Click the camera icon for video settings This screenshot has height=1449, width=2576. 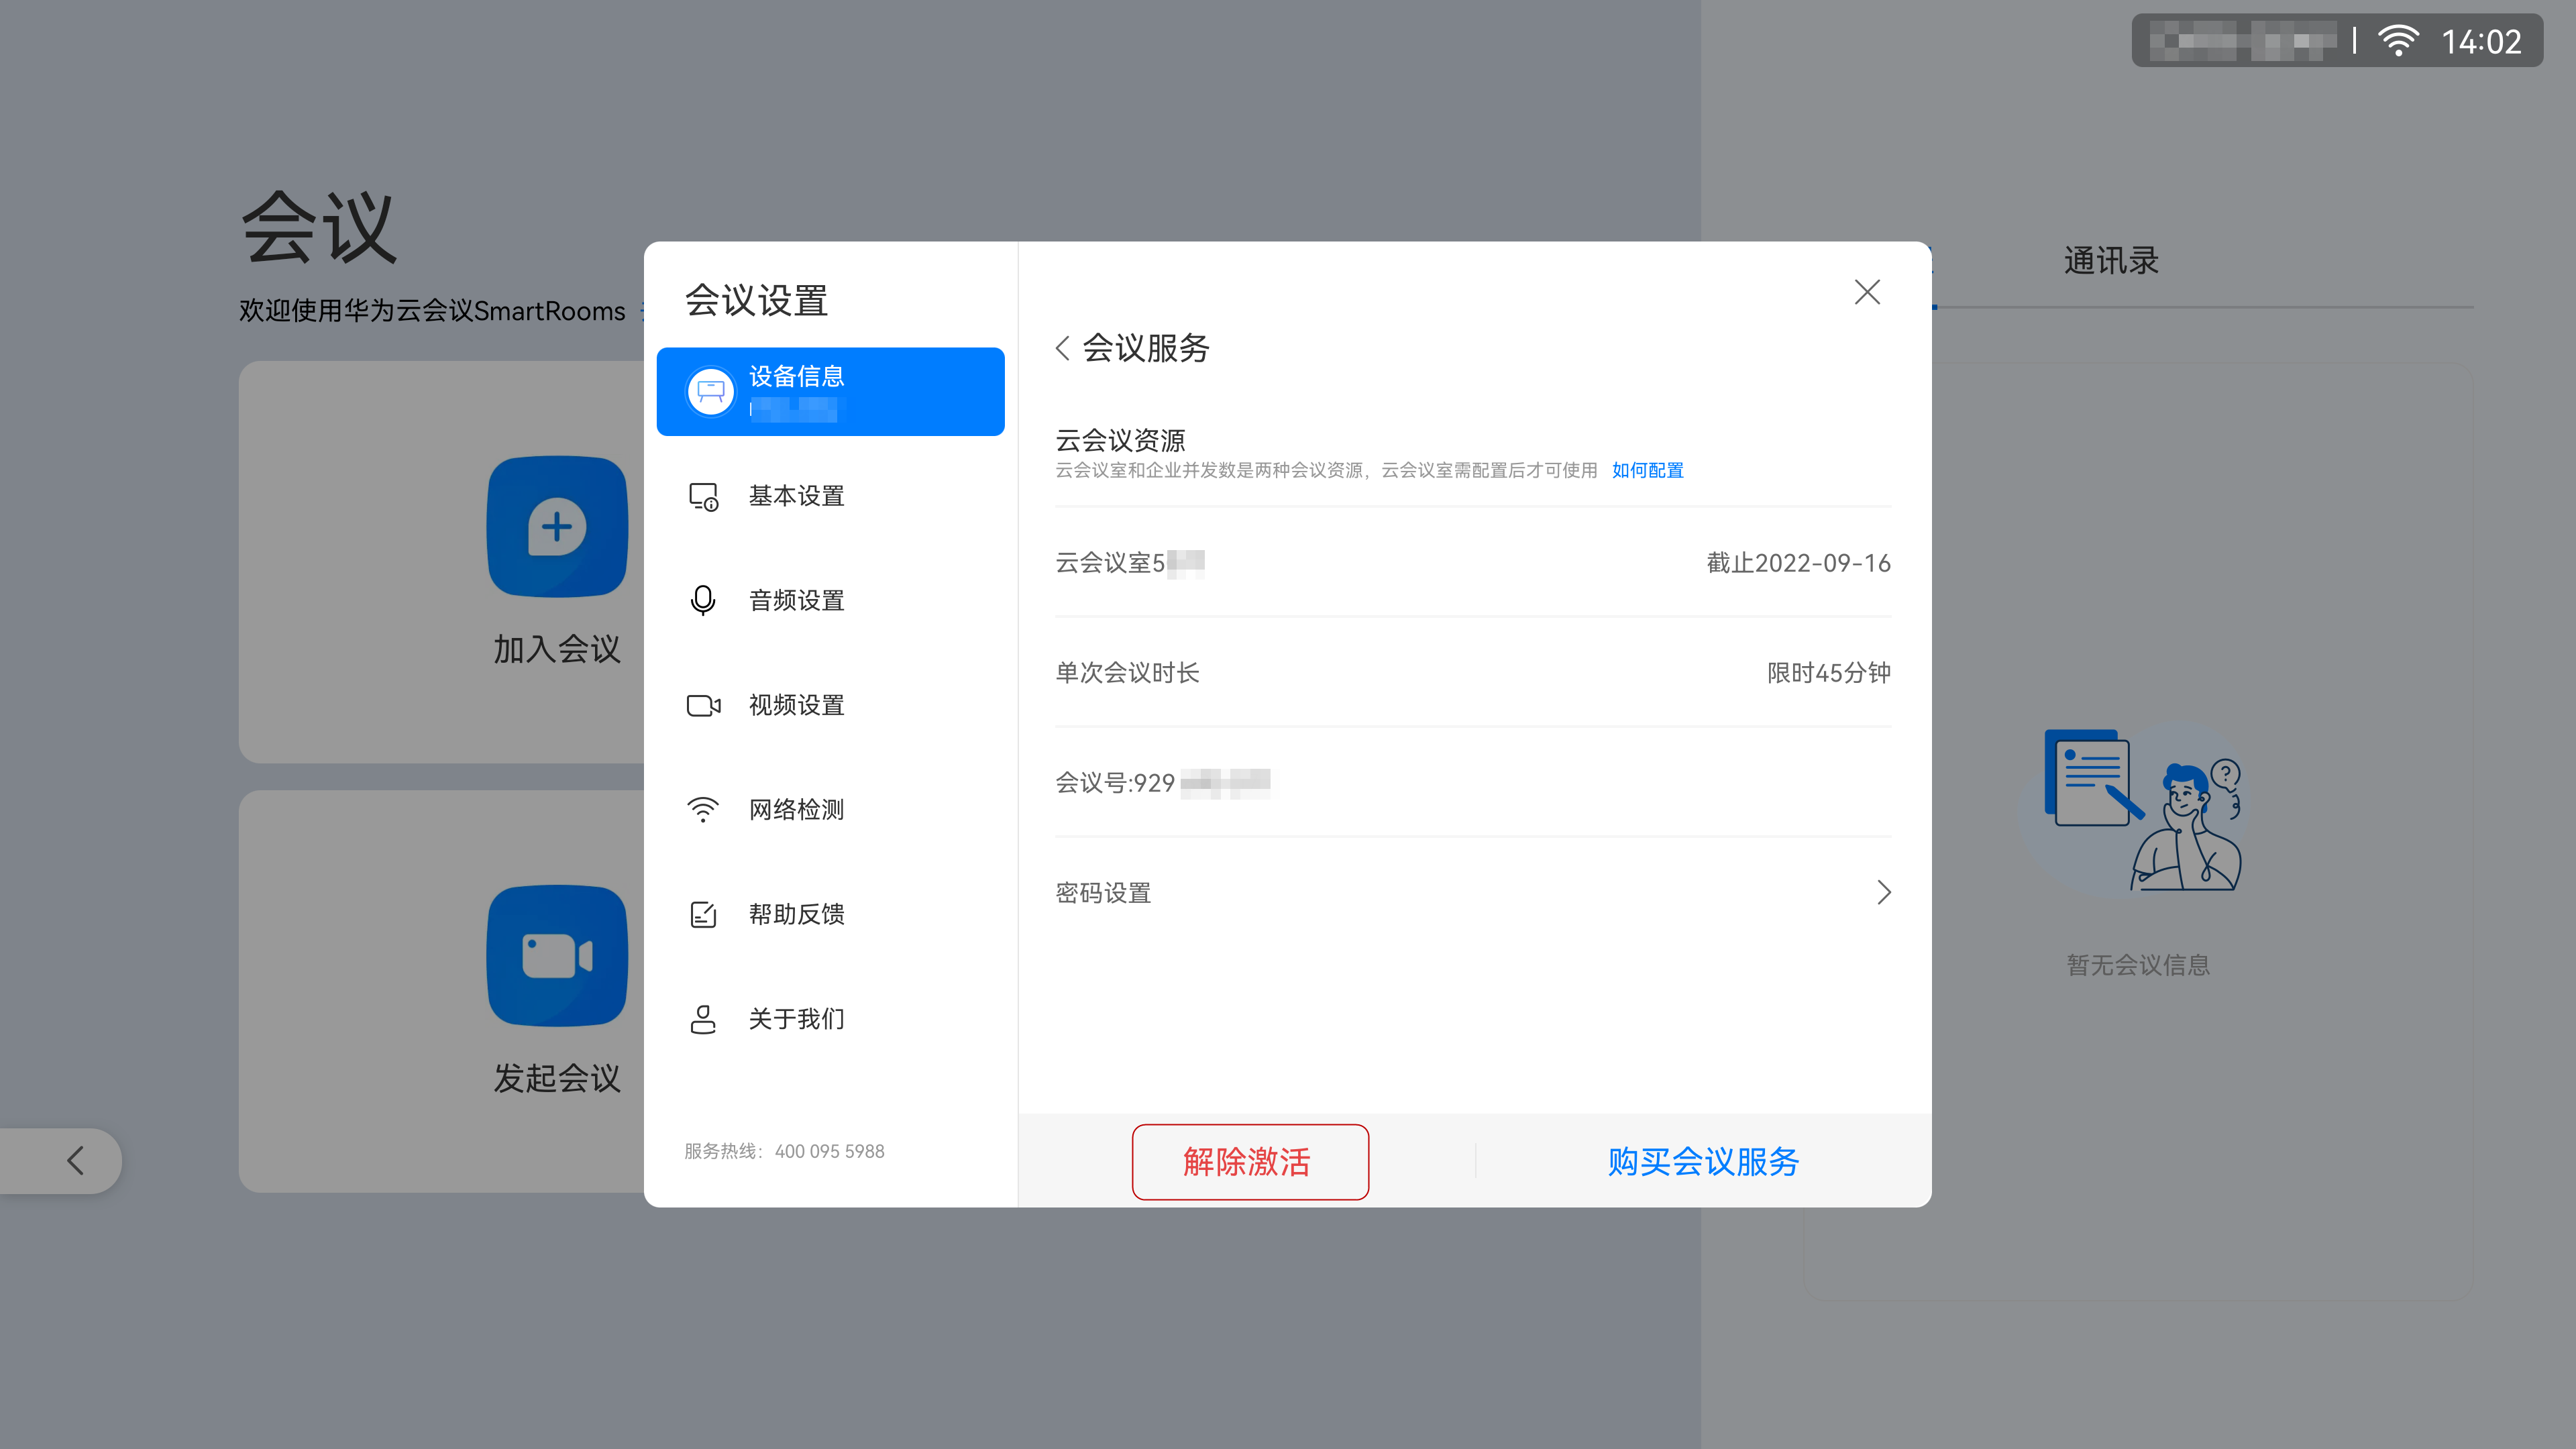(703, 705)
